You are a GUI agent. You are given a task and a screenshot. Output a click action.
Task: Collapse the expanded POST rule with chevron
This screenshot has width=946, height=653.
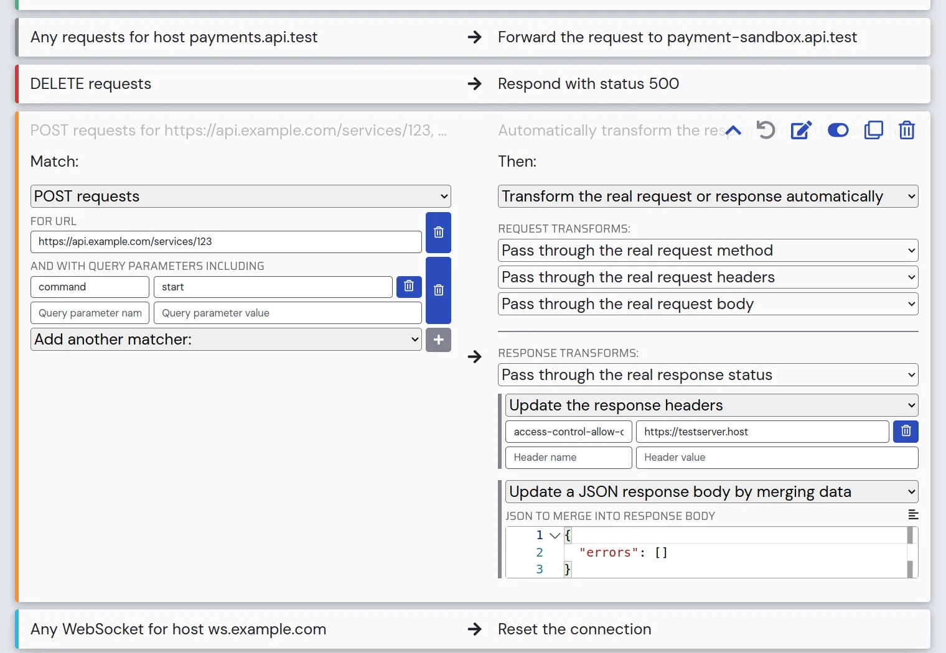[733, 131]
